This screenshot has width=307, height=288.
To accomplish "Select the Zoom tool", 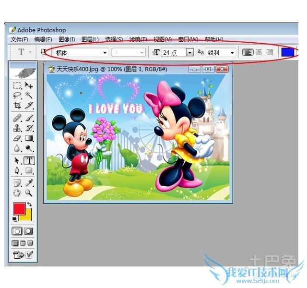I will coord(29,193).
